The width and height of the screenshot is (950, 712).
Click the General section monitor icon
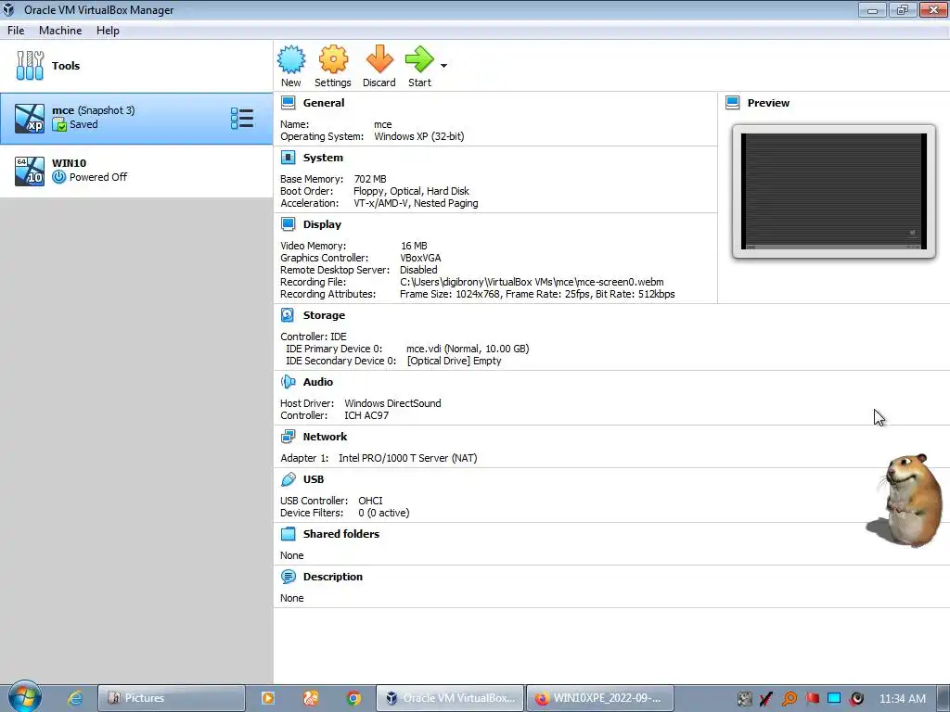(x=288, y=103)
